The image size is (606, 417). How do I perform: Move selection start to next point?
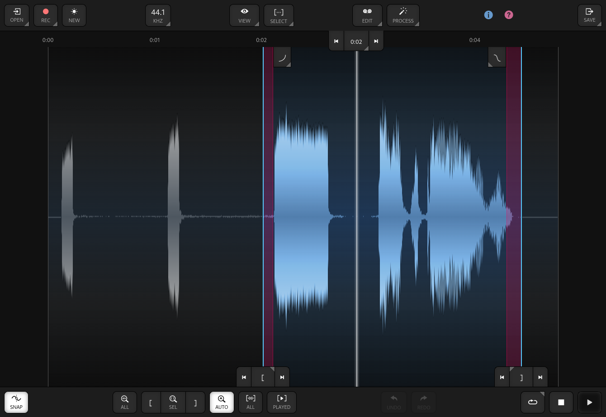(282, 377)
